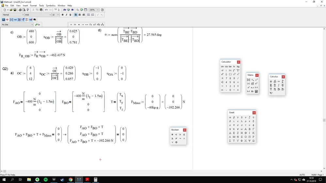Close the Greek palette

254,113
